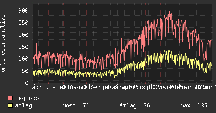Click the pink legtöbb legend swatch
The height and width of the screenshot is (113, 216).
(10, 98)
